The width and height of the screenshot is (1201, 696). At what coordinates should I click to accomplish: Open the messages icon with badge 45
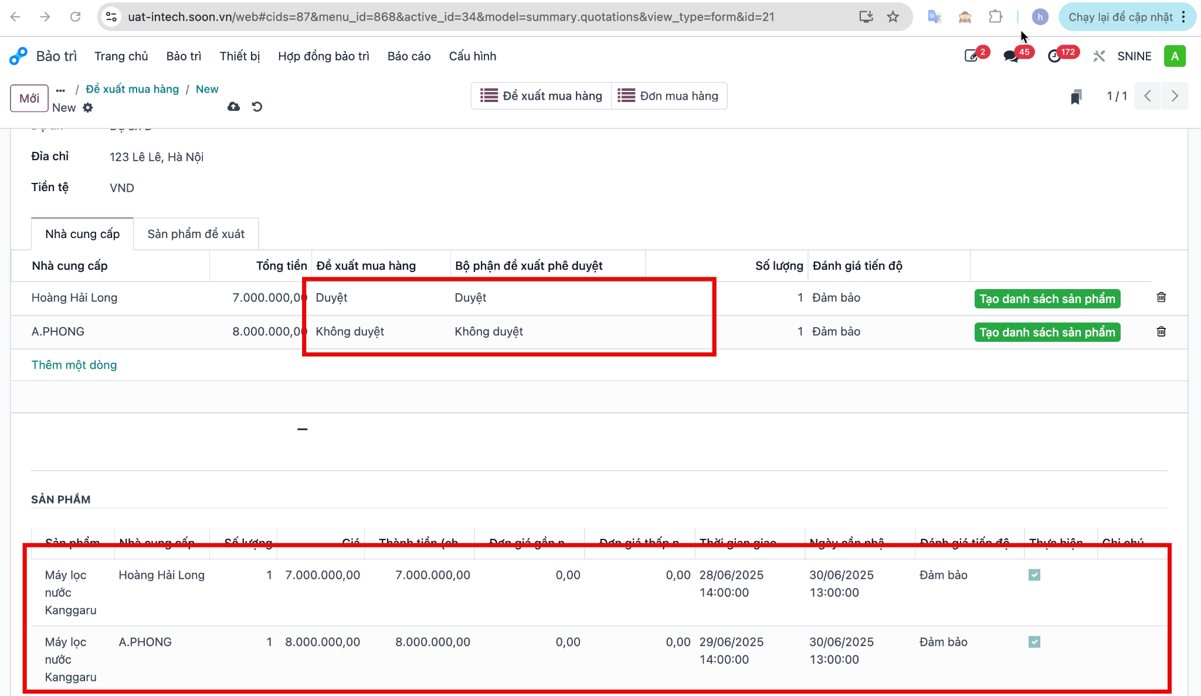(1011, 56)
